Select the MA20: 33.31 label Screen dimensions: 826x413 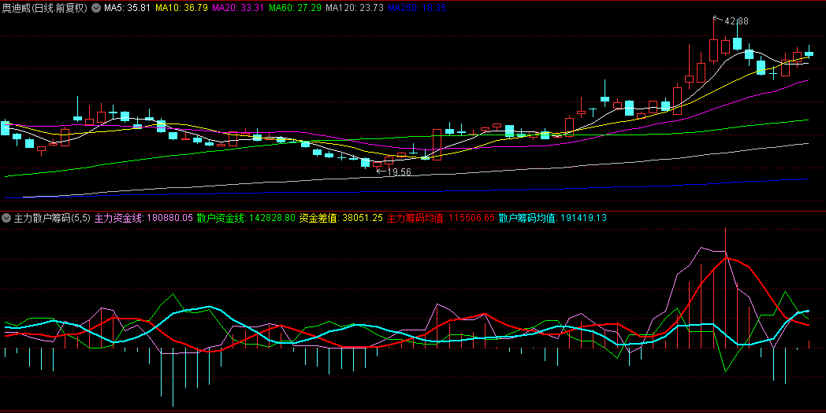tap(238, 8)
